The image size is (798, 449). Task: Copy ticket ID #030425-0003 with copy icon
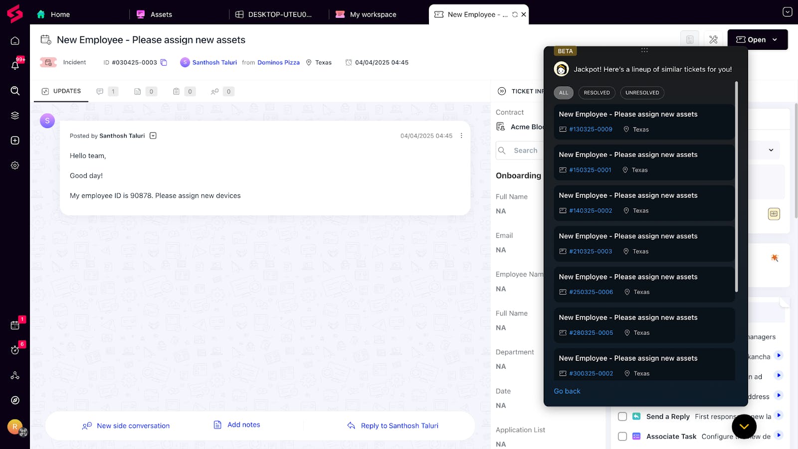pos(164,62)
